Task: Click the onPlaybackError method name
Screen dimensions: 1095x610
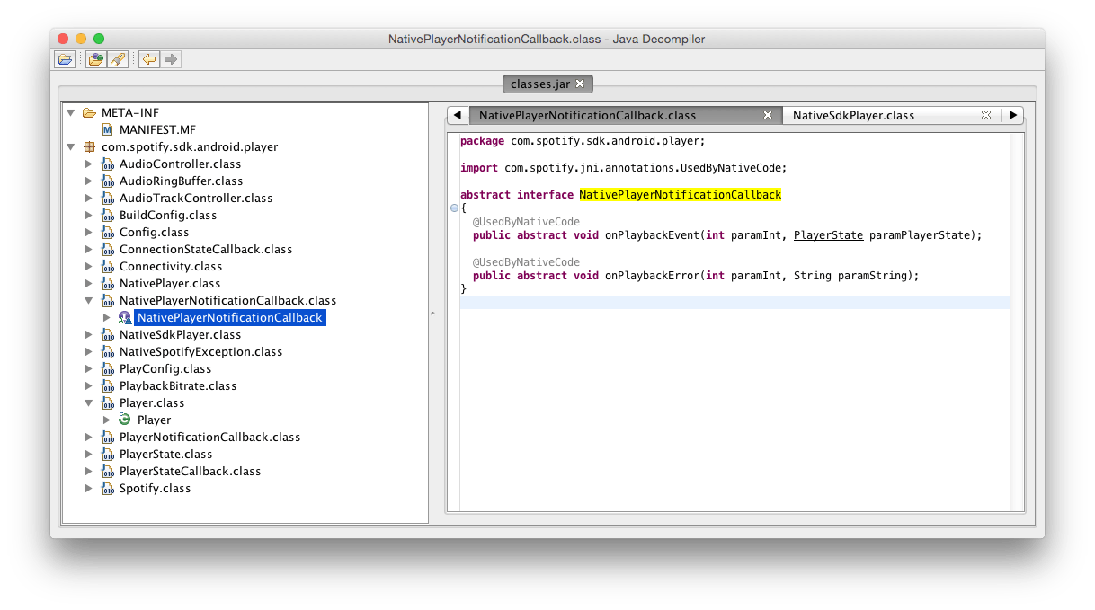Action: (x=652, y=276)
